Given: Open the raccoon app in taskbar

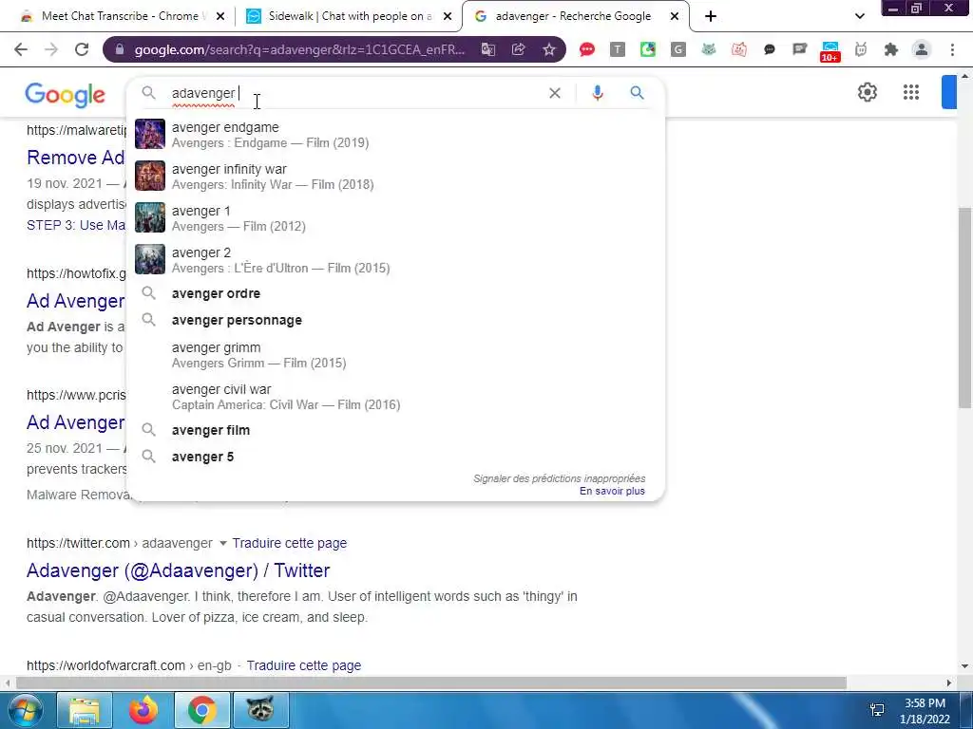Looking at the screenshot, I should click(260, 710).
